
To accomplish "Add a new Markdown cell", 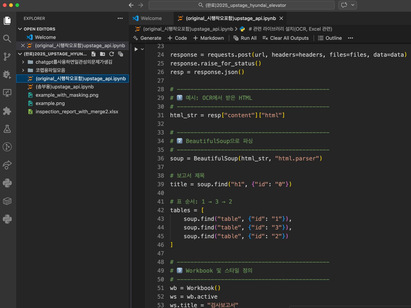I will [208, 38].
